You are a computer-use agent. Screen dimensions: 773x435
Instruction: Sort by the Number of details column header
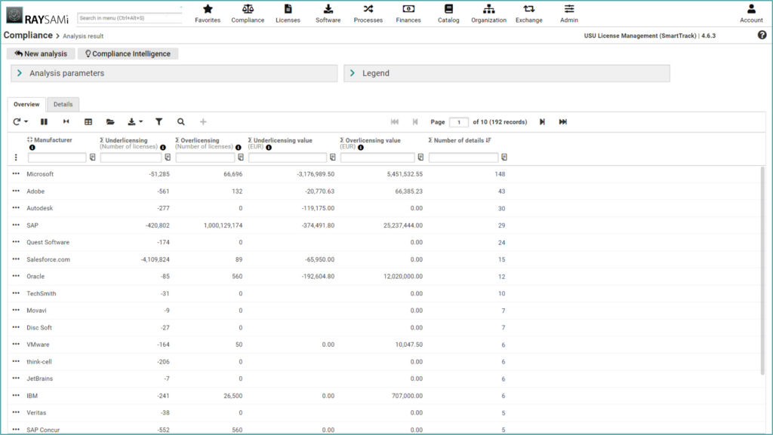460,140
